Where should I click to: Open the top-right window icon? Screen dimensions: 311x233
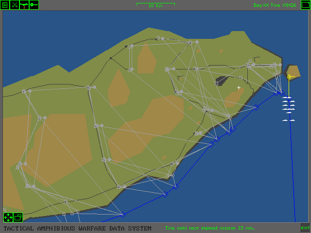point(305,5)
